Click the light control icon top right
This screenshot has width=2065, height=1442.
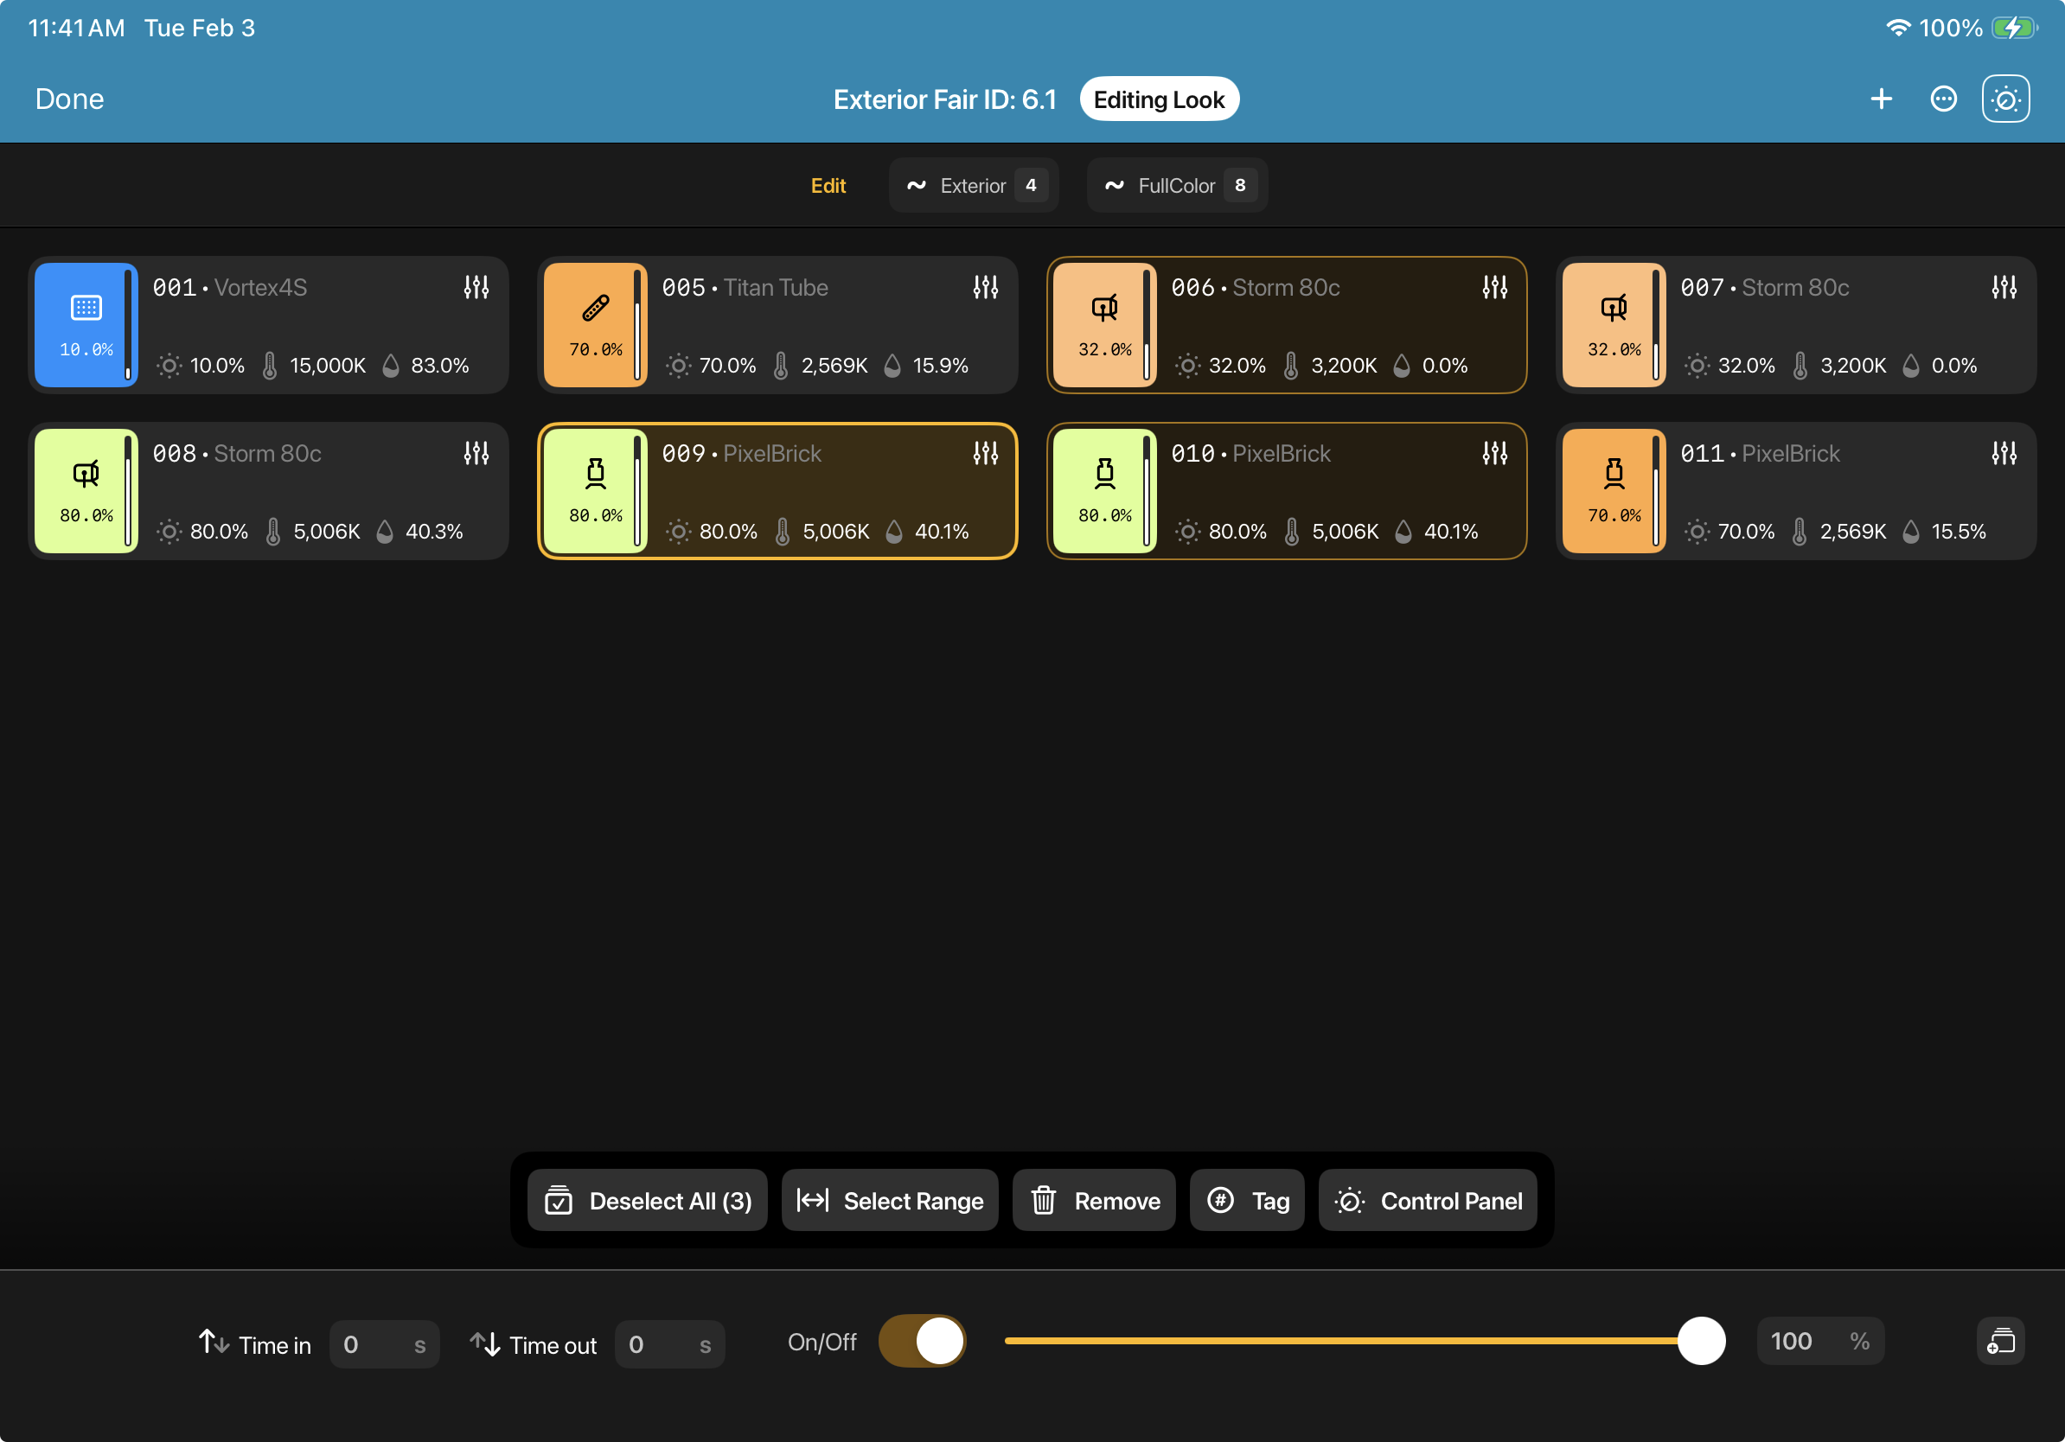click(2004, 99)
